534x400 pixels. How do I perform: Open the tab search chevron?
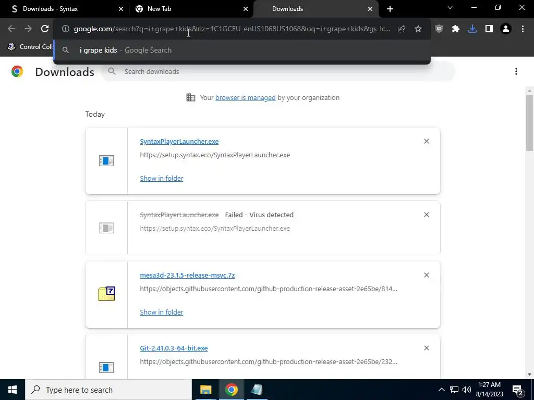[x=450, y=7]
